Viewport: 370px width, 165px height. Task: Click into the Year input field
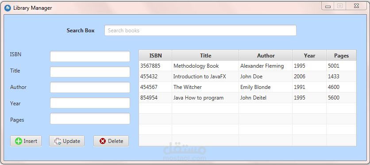(90, 103)
